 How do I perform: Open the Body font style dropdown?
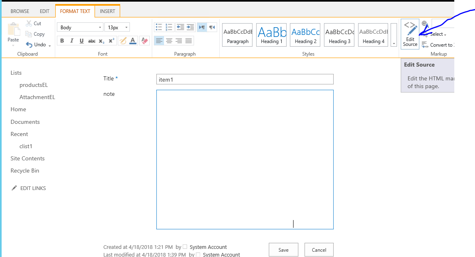(80, 27)
